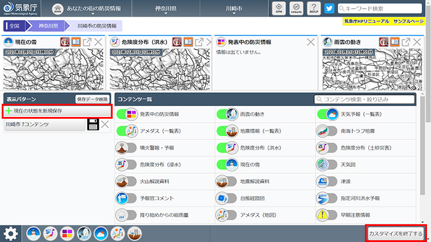Click カスタマイズを終了する button
The image size is (431, 242).
(x=396, y=233)
